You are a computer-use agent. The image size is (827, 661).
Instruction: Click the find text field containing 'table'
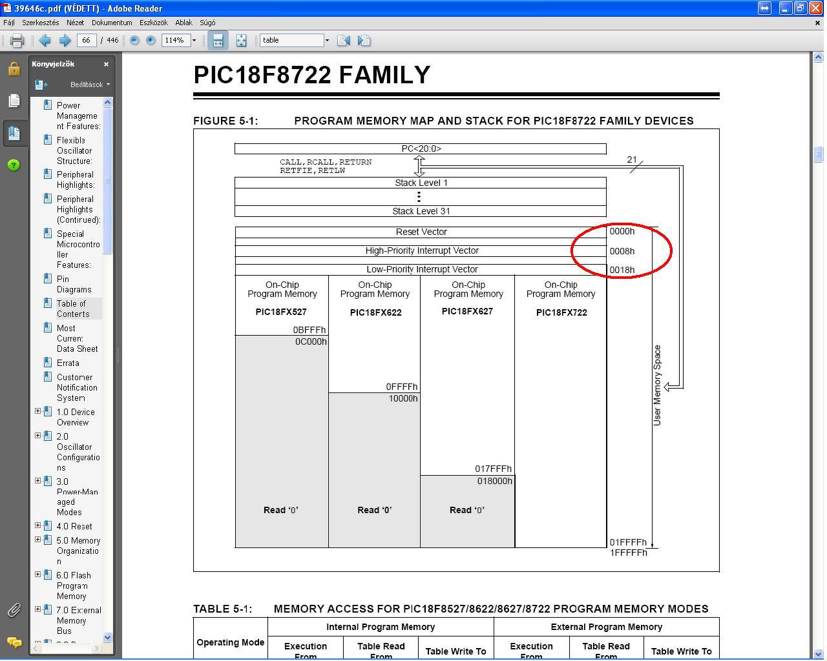click(x=291, y=40)
